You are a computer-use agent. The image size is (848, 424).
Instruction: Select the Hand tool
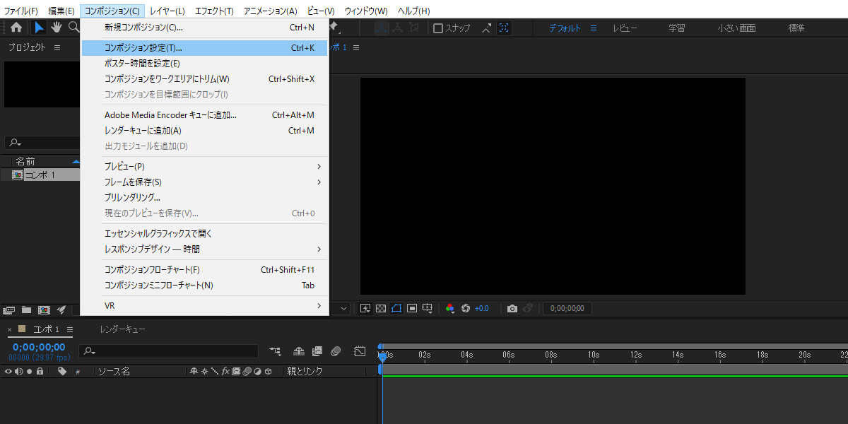point(56,28)
